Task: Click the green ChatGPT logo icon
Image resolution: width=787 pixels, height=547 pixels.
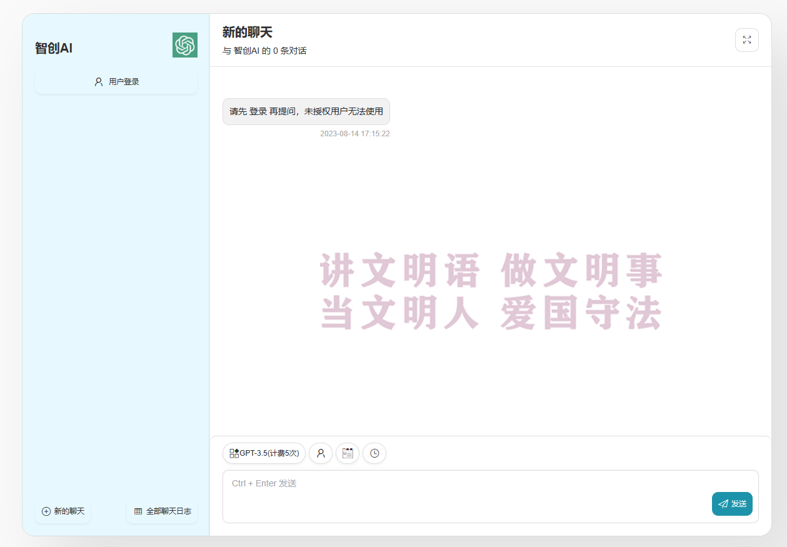Action: 185,45
